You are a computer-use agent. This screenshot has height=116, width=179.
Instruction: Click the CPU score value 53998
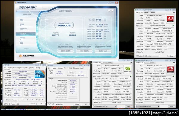coord(72,35)
